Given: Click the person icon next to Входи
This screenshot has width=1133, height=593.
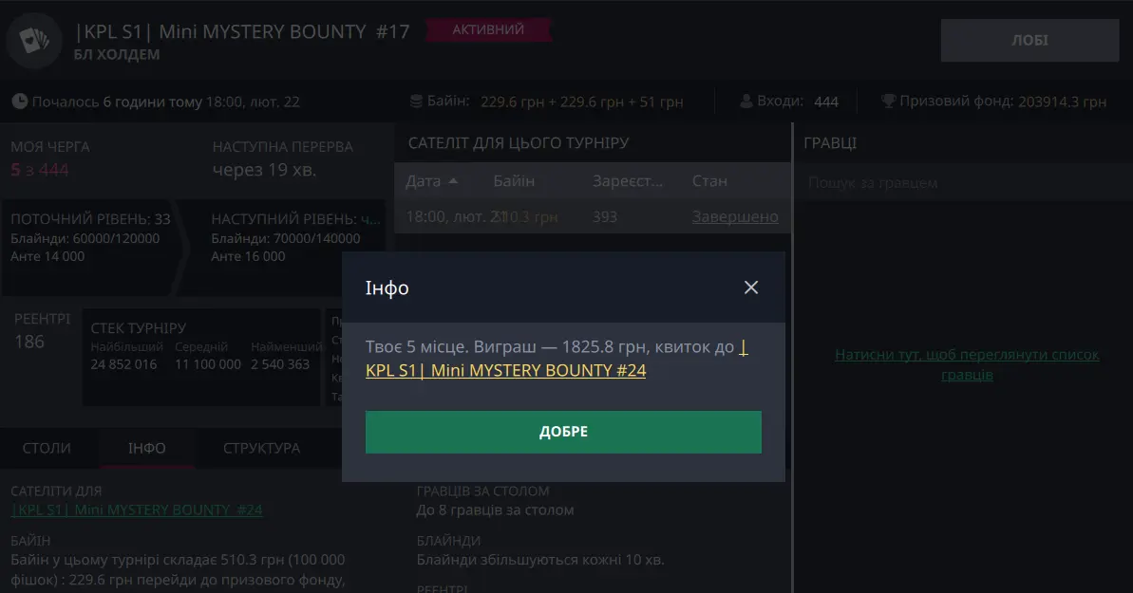Looking at the screenshot, I should coord(746,102).
